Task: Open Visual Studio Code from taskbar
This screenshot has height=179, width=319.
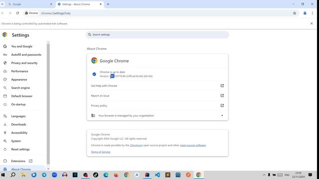Action: pos(158,175)
